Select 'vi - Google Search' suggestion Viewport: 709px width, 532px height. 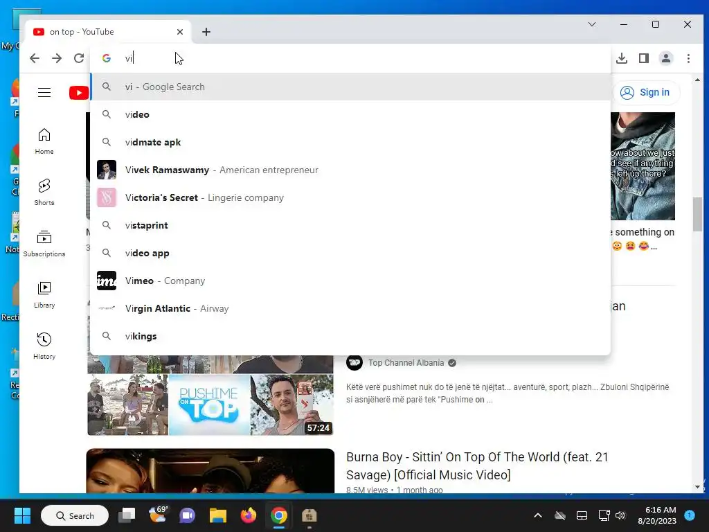click(x=350, y=87)
